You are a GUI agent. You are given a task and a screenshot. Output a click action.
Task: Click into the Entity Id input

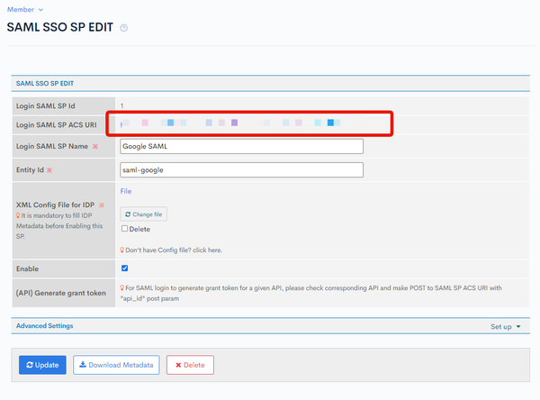pyautogui.click(x=241, y=170)
